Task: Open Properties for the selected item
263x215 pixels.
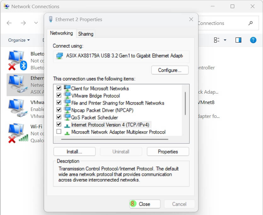Action: coord(168,152)
